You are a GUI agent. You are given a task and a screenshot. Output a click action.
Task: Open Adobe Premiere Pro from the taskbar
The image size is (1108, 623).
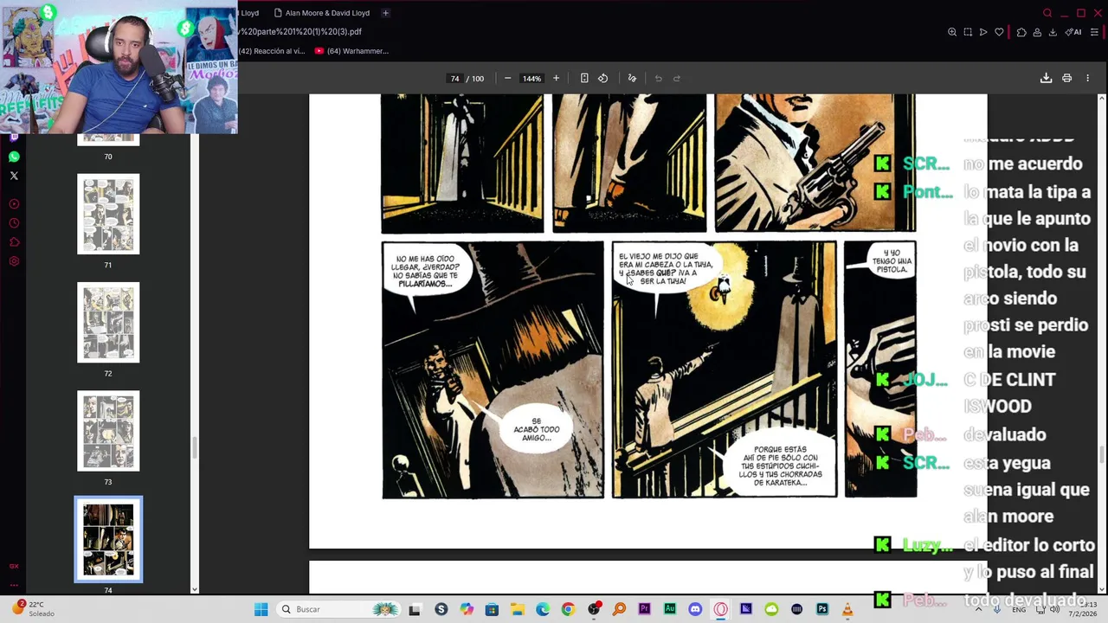point(644,609)
